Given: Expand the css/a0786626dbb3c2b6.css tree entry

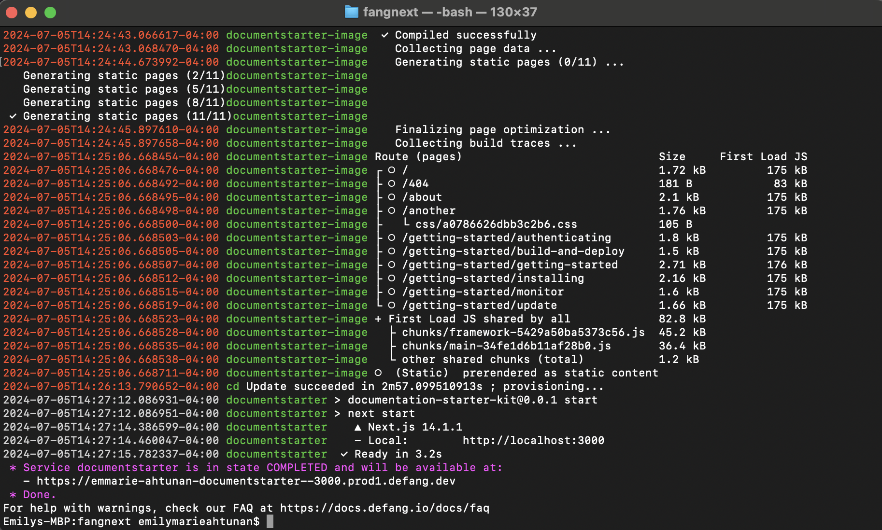Looking at the screenshot, I should click(x=407, y=224).
